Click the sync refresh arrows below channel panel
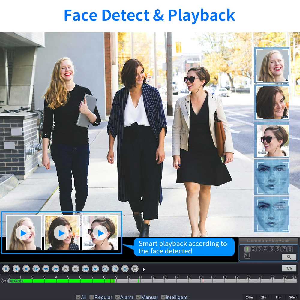The height and width of the screenshot is (300, 300). tap(289, 268)
